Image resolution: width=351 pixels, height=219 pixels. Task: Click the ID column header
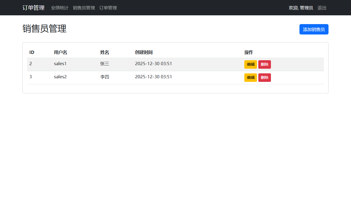32,52
